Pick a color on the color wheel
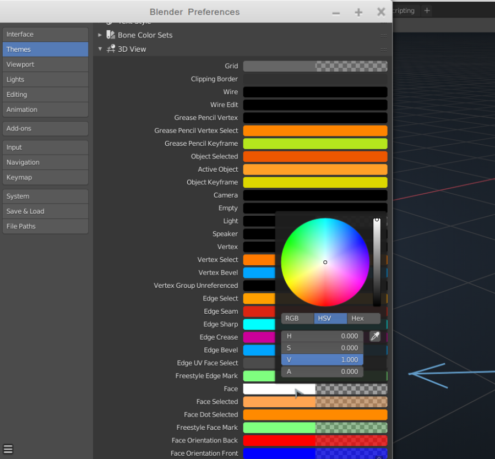Screen dimensions: 495x459 click(x=325, y=262)
